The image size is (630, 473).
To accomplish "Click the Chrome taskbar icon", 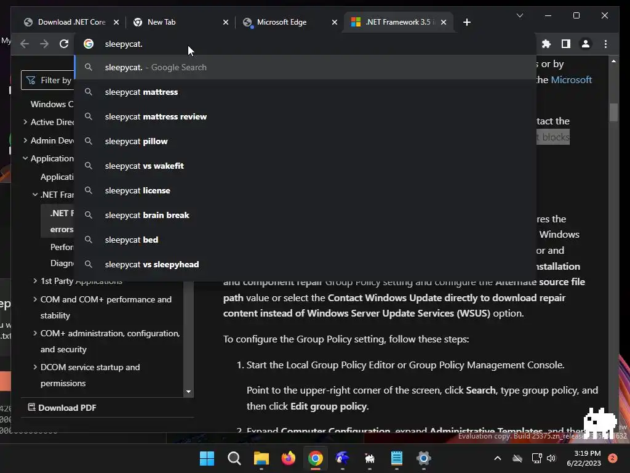I will [x=316, y=458].
